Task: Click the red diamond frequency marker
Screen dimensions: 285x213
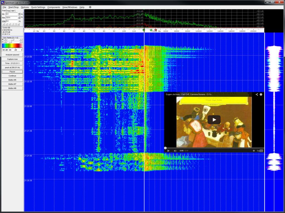Action: (156, 30)
